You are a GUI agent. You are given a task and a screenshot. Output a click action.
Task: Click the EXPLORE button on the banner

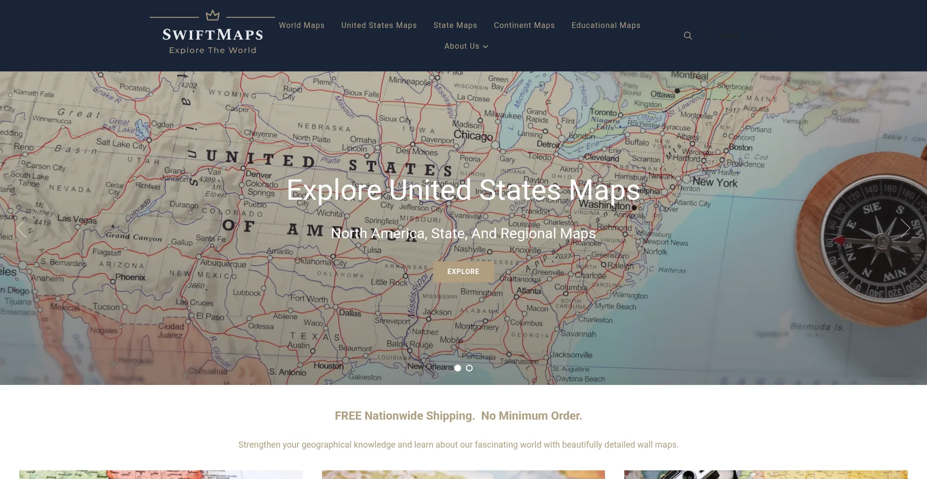(x=463, y=271)
